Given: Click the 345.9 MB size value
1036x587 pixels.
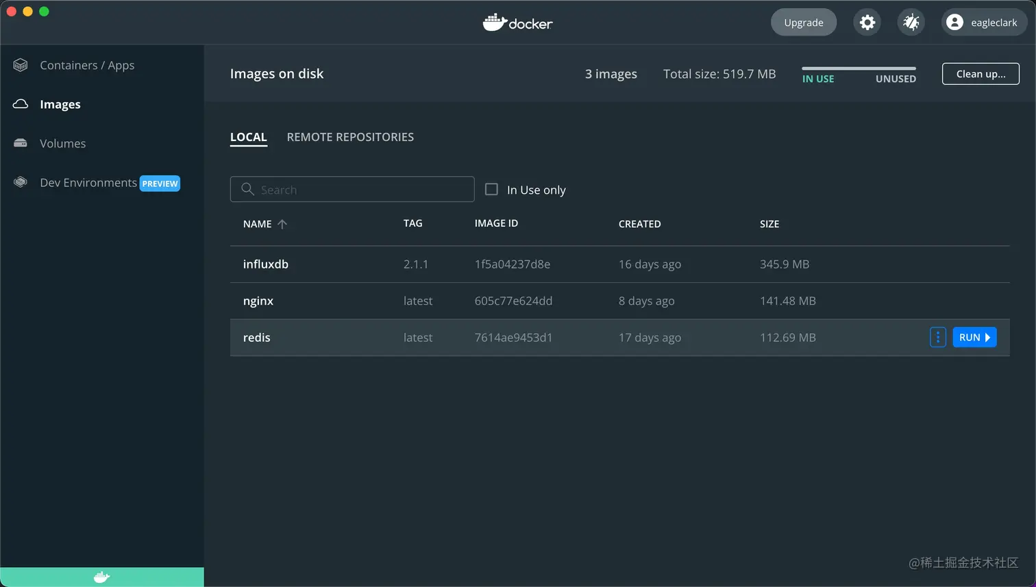Looking at the screenshot, I should (785, 264).
